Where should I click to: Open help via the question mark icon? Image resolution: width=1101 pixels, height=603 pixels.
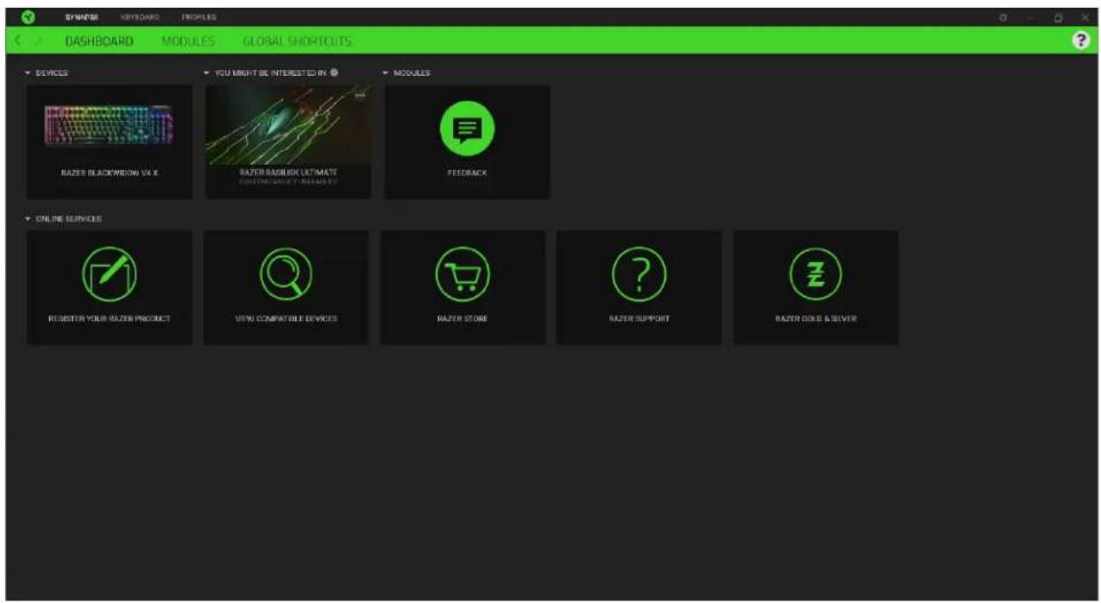click(x=1079, y=41)
